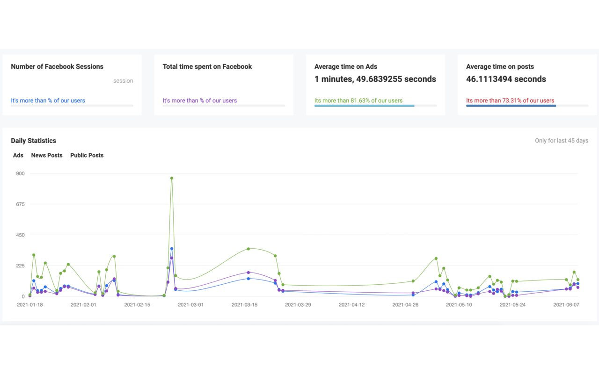Click the "session" unit label
Viewport: 599px width, 374px height.
click(x=123, y=81)
